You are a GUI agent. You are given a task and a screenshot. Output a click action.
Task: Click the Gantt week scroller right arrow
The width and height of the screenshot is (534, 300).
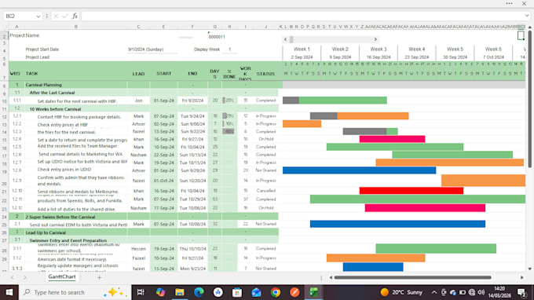[x=375, y=39]
